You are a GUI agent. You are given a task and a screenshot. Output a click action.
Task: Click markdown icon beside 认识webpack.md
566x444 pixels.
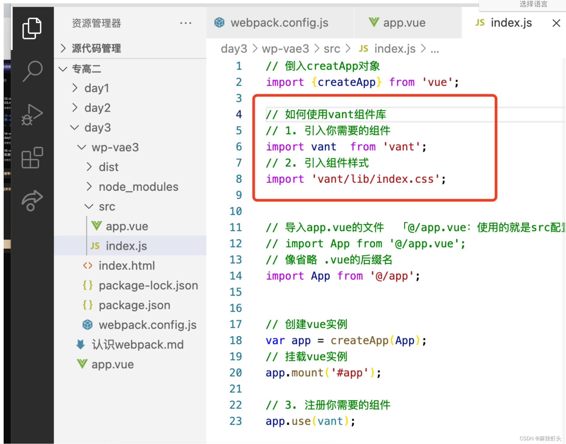81,345
